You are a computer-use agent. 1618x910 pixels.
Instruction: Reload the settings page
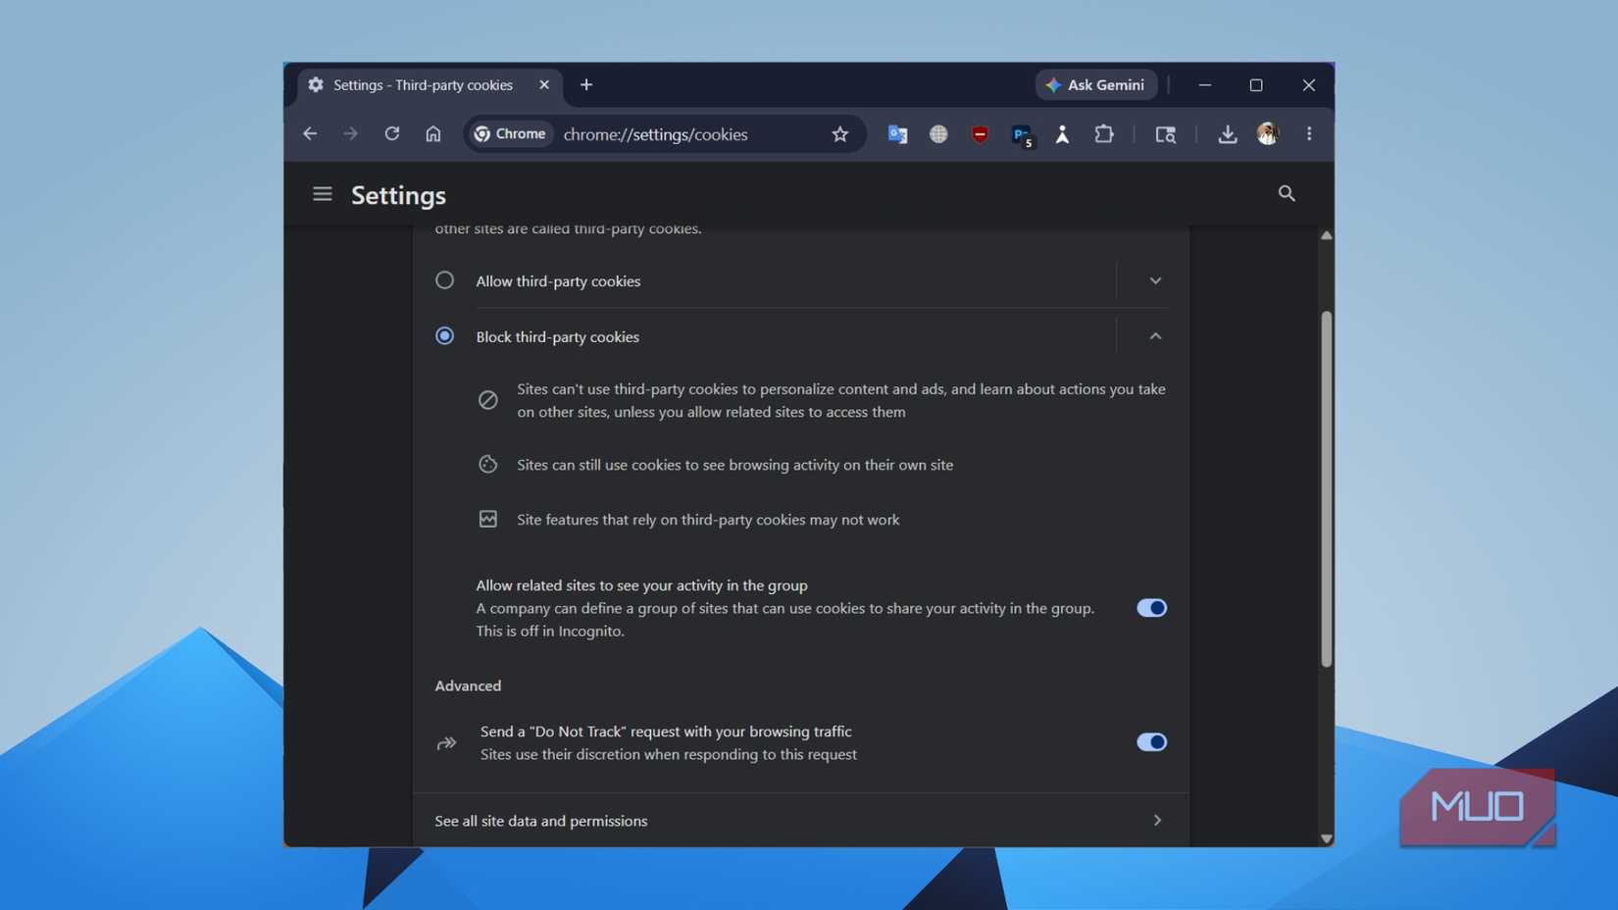(392, 133)
